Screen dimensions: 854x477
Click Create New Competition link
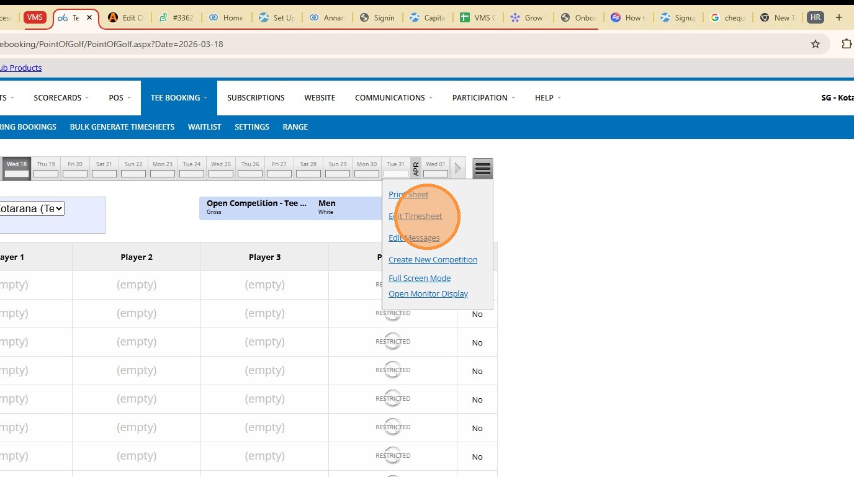coord(433,260)
